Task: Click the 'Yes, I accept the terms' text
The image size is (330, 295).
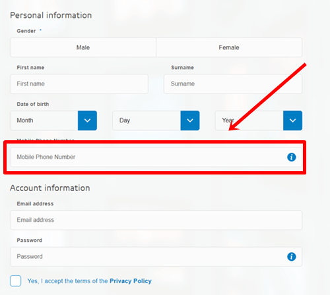Action: [67, 281]
